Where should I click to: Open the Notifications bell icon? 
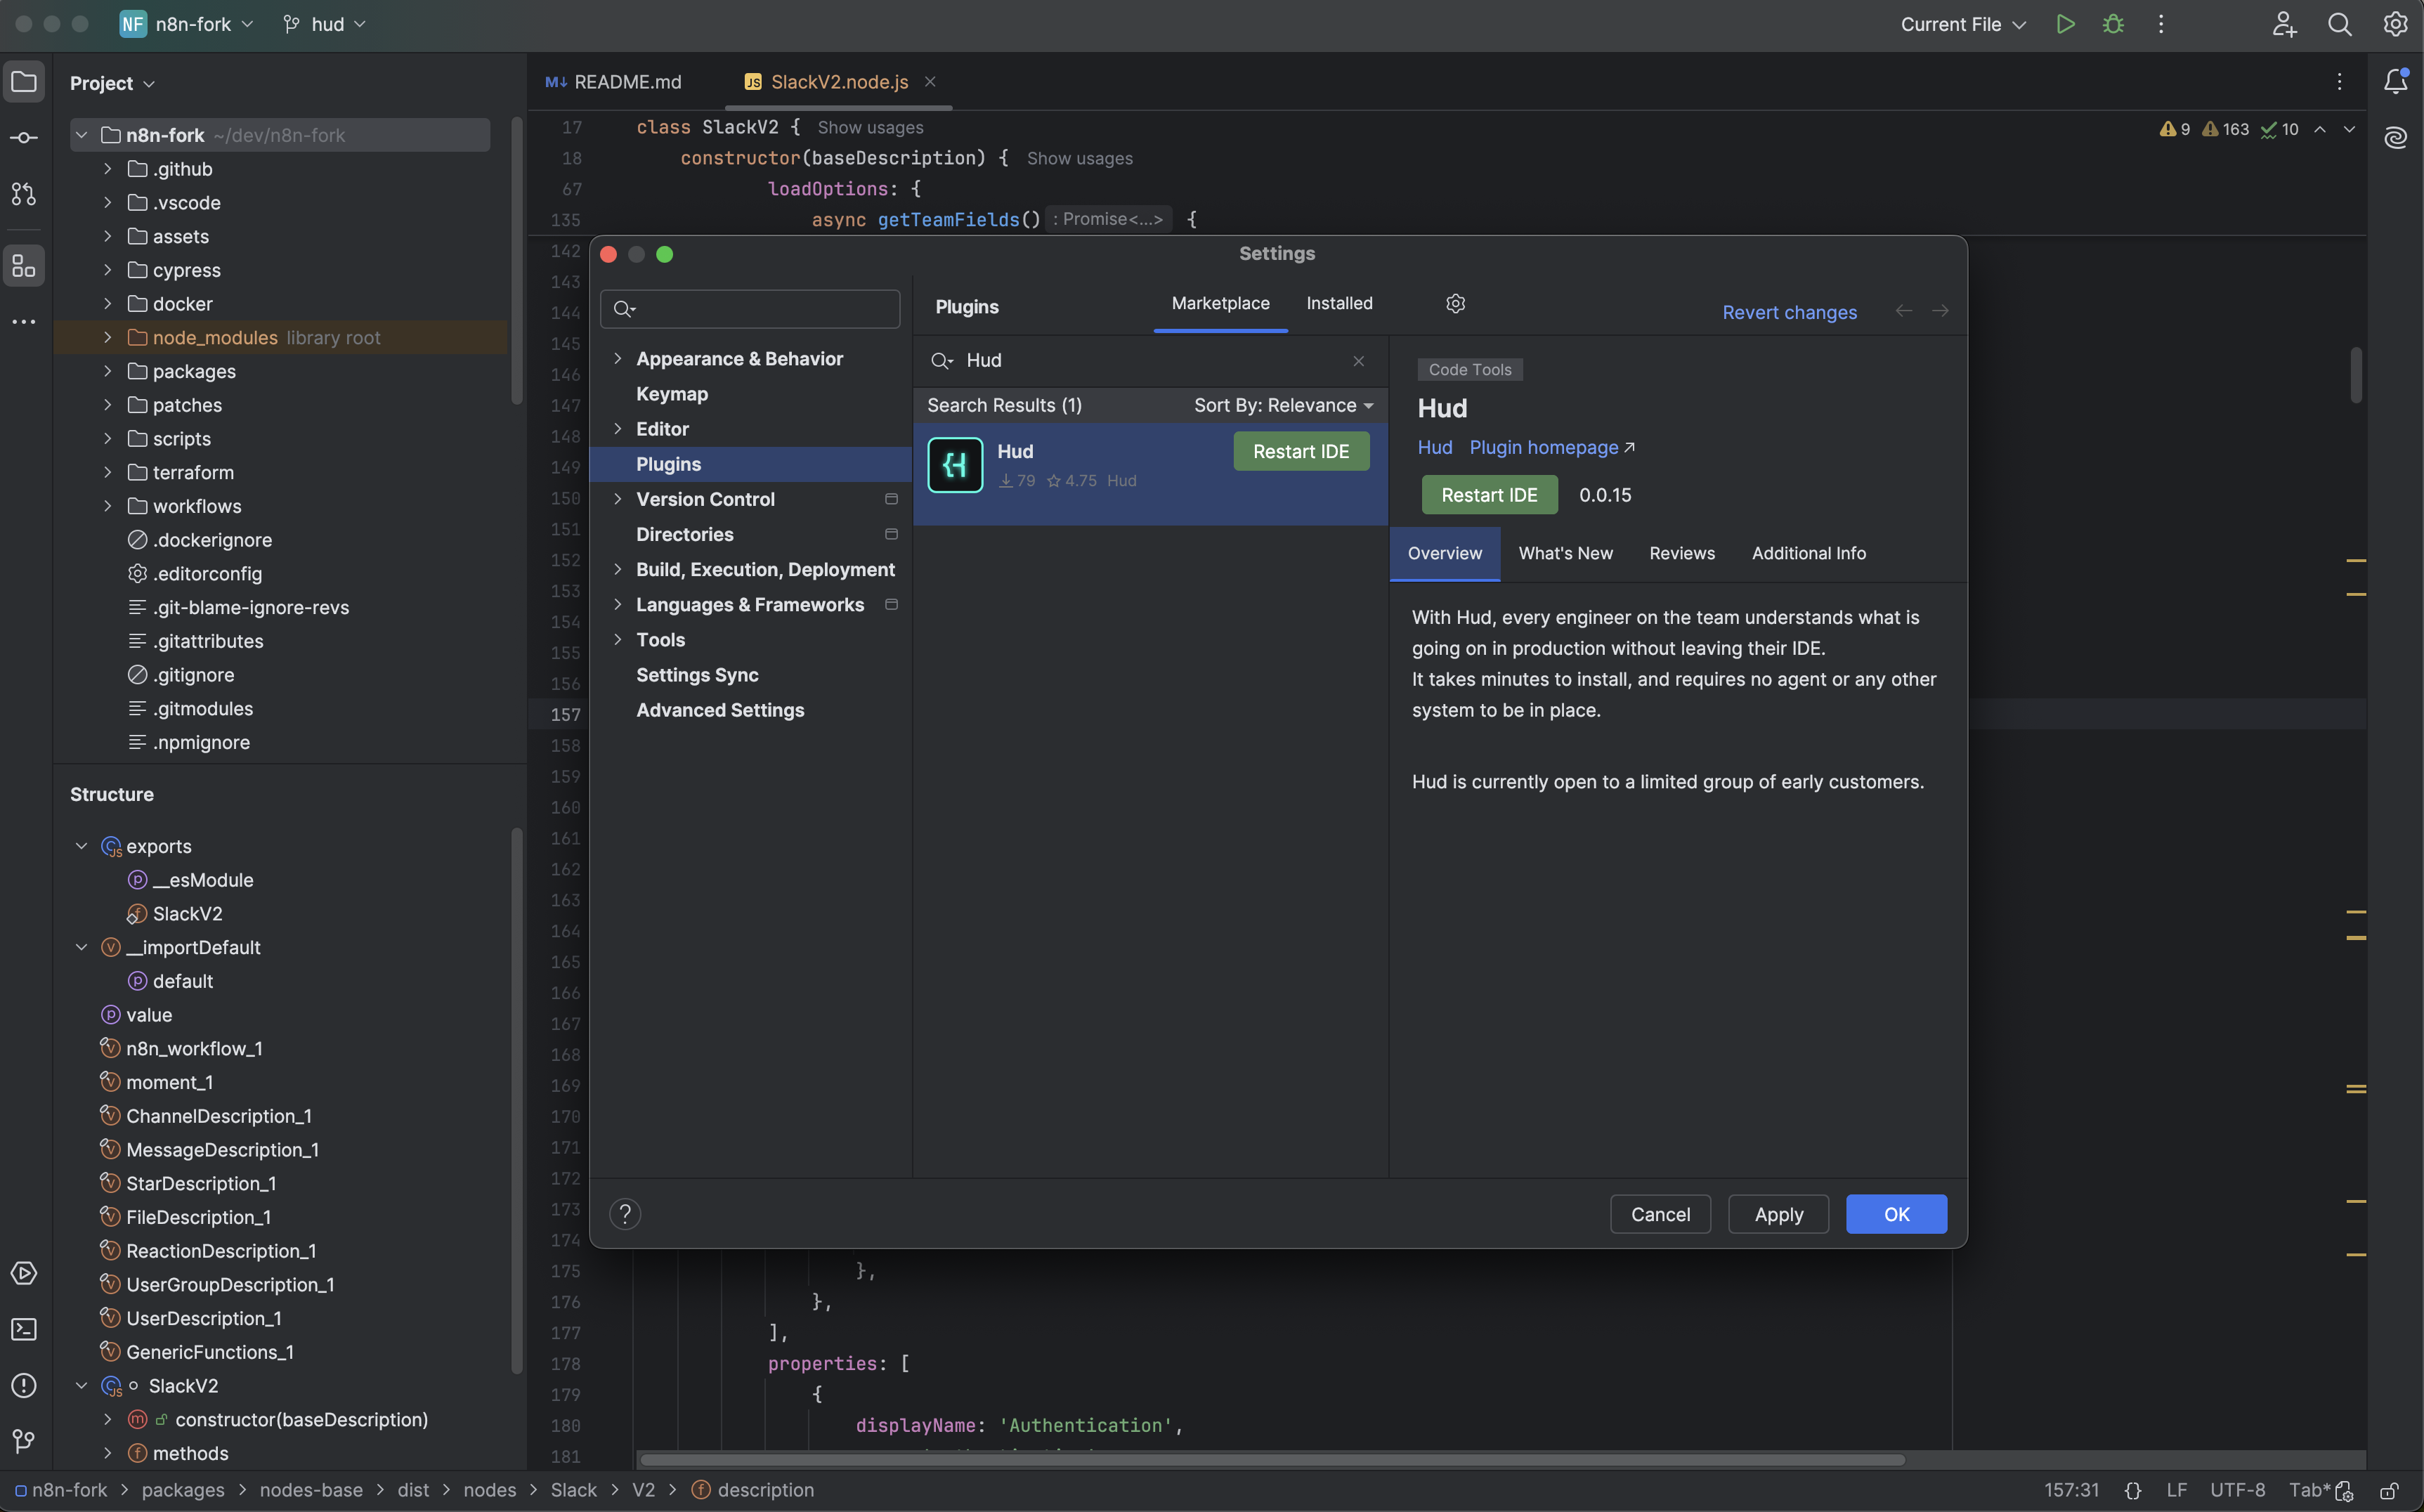point(2395,82)
